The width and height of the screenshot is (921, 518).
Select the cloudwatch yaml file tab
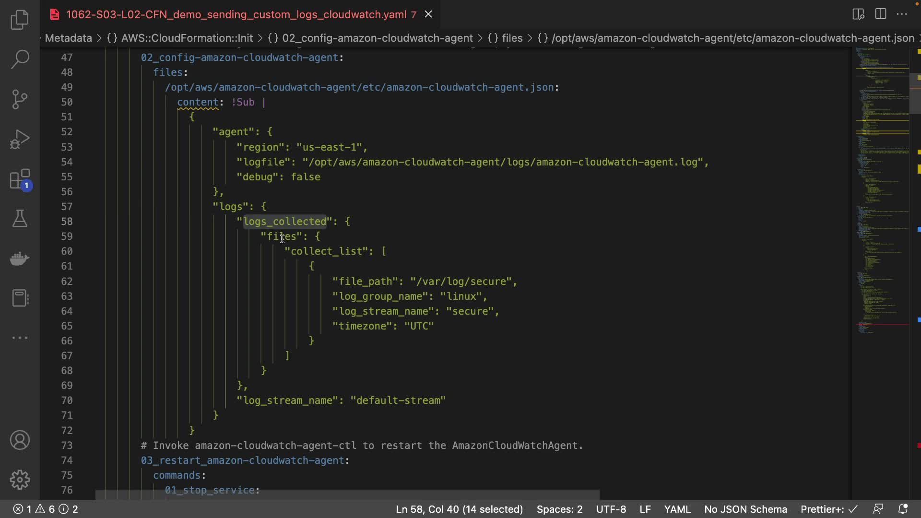pyautogui.click(x=236, y=14)
